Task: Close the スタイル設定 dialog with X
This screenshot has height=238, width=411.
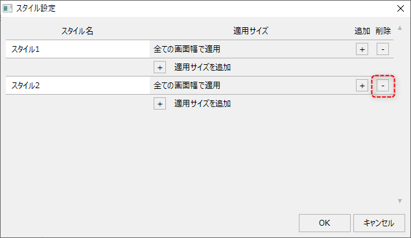Action: click(x=401, y=8)
